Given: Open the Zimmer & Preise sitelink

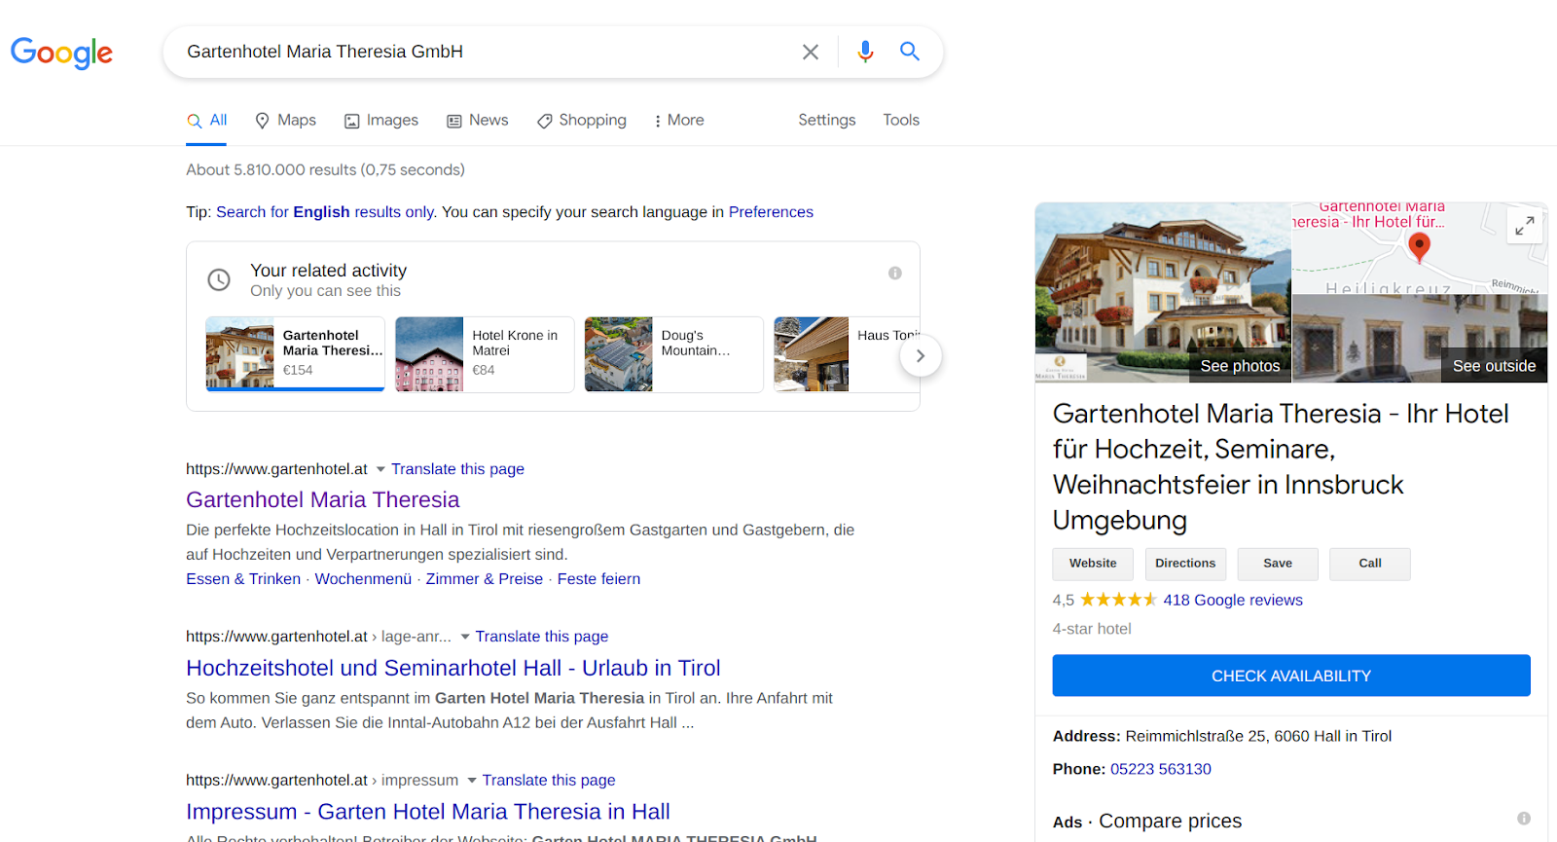Looking at the screenshot, I should [485, 579].
